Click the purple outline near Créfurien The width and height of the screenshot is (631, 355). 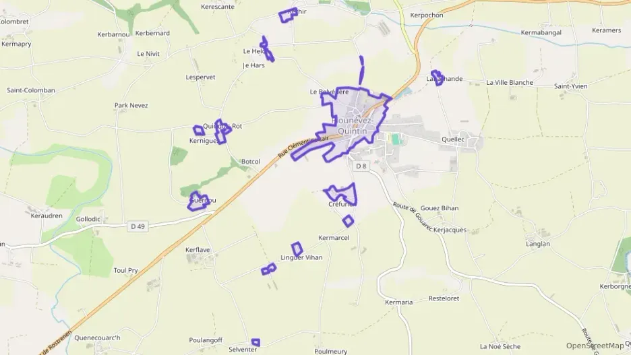click(x=341, y=193)
